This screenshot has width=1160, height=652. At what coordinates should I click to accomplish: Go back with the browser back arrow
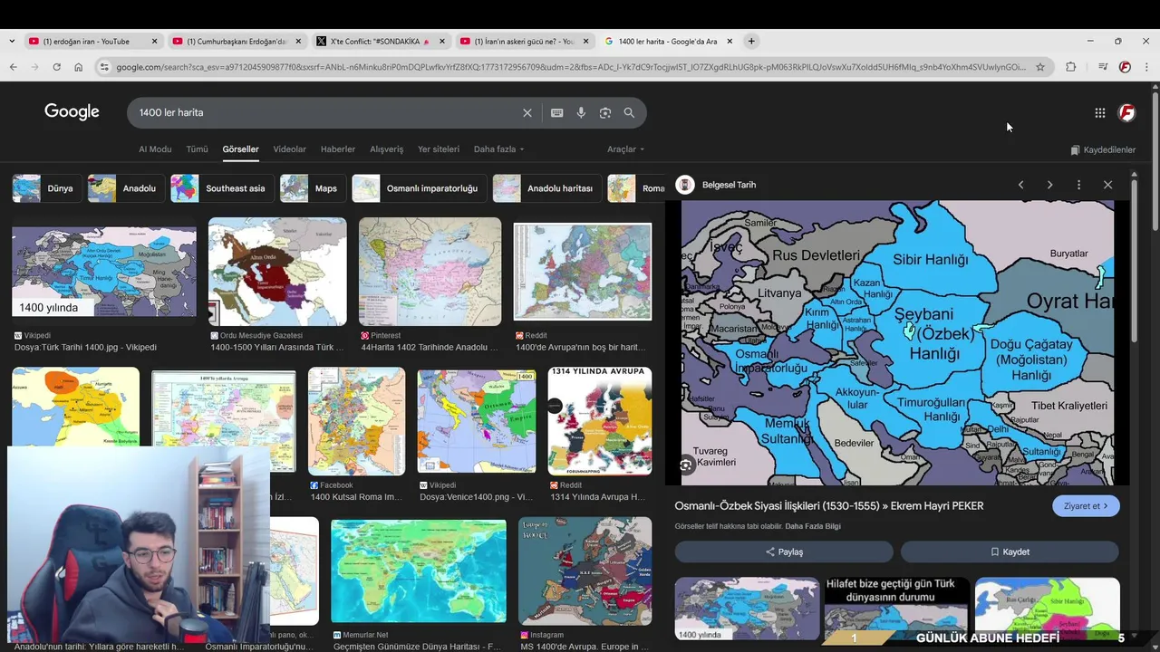[x=13, y=67]
